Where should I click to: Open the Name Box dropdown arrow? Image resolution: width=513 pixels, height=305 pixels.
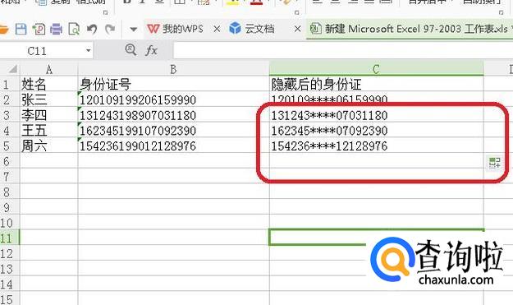[88, 51]
